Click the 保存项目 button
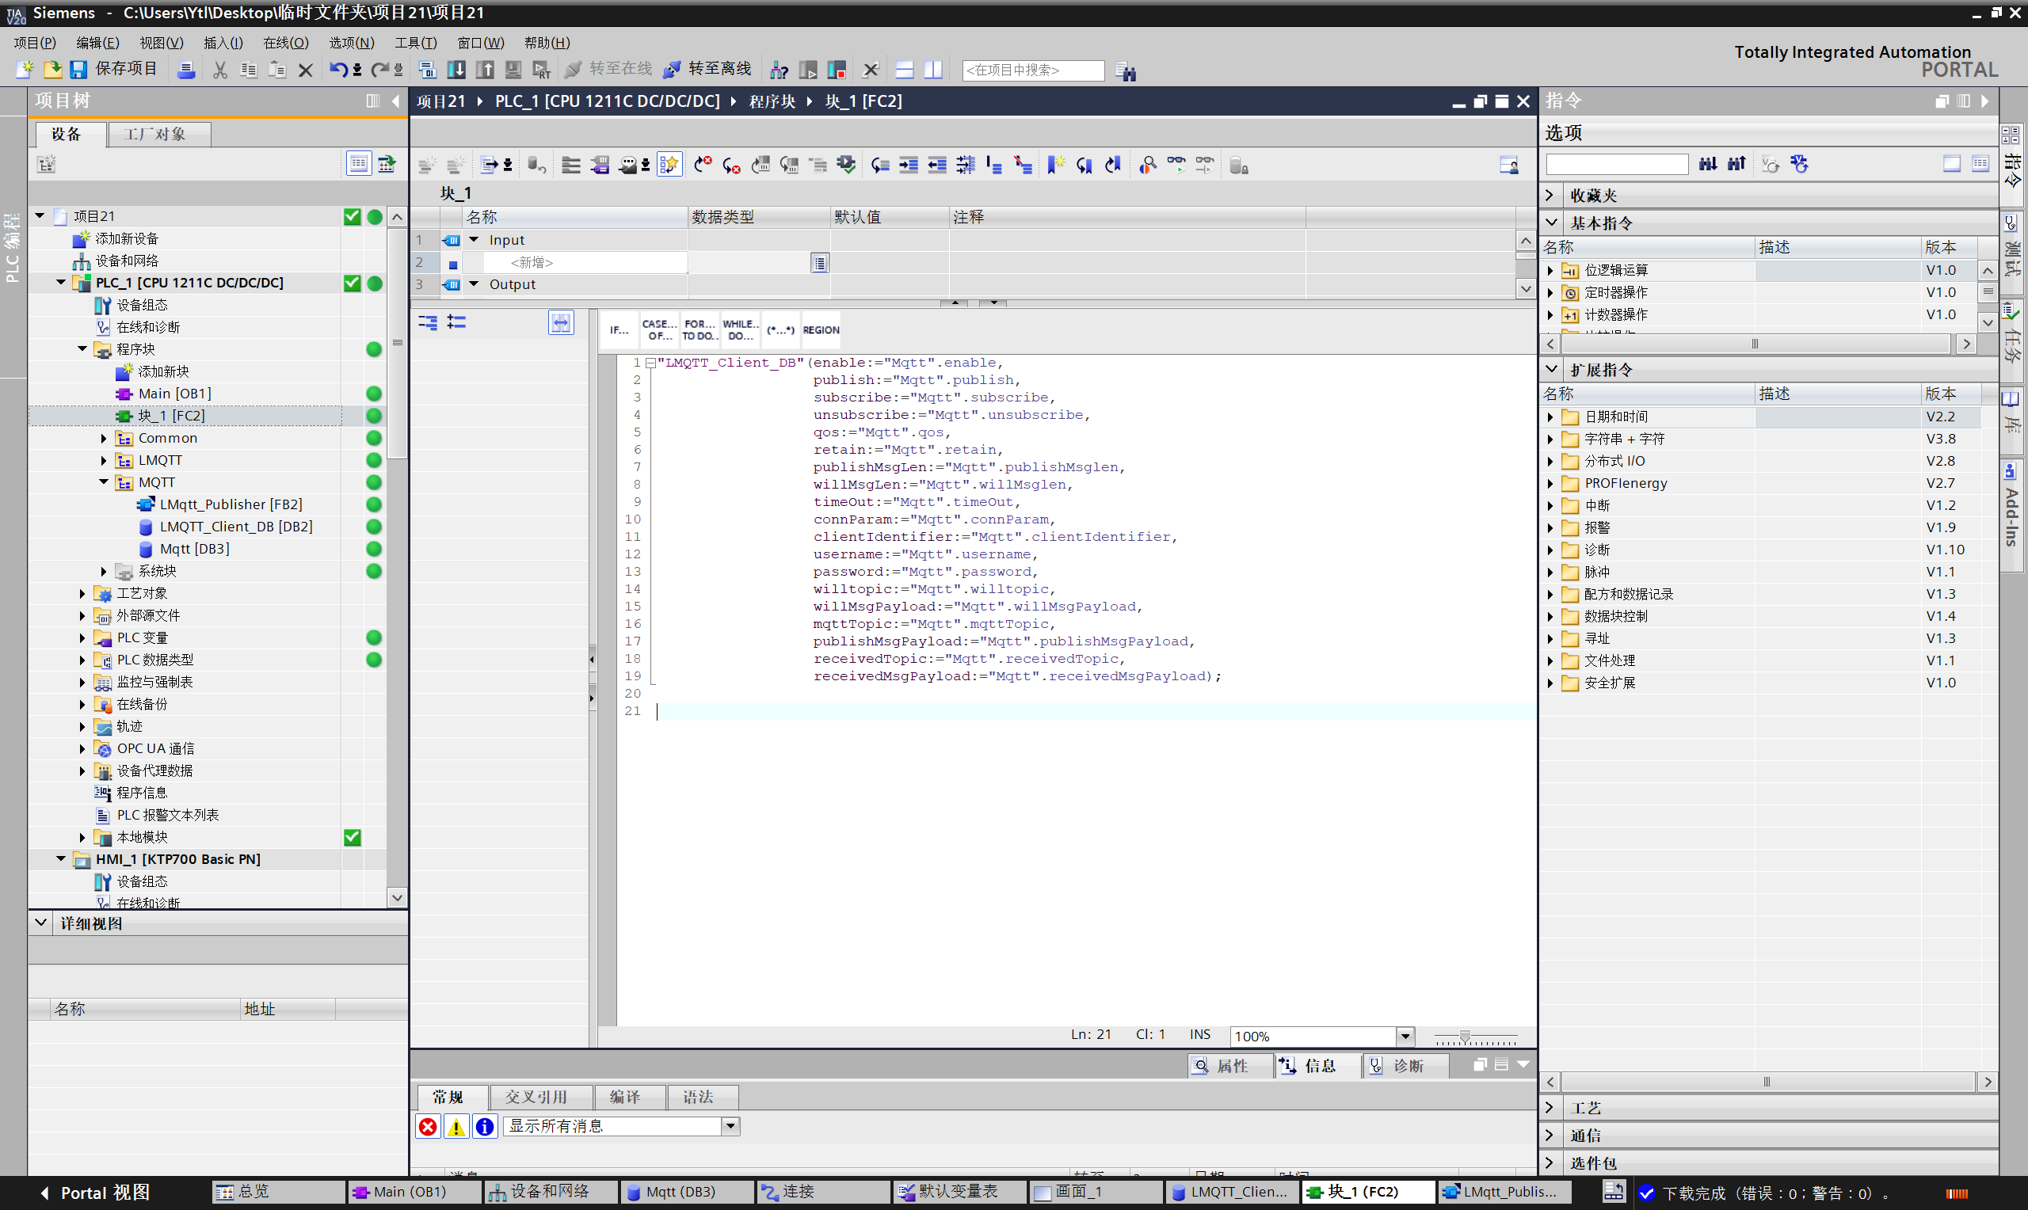Viewport: 2028px width, 1210px height. click(x=113, y=70)
